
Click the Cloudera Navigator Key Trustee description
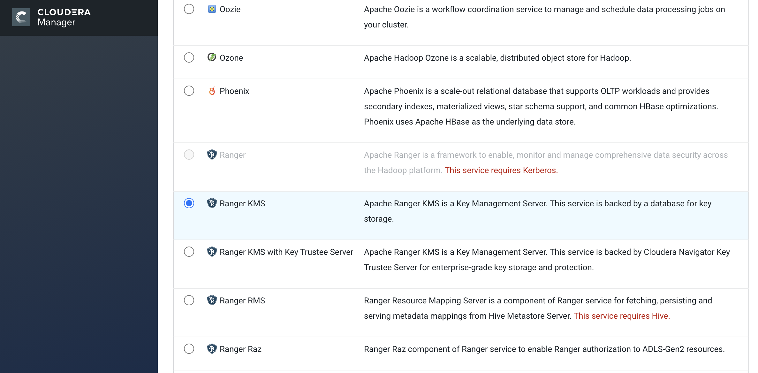point(547,260)
